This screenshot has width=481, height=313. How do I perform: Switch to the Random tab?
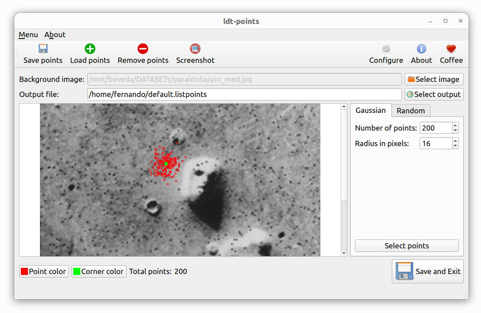410,111
